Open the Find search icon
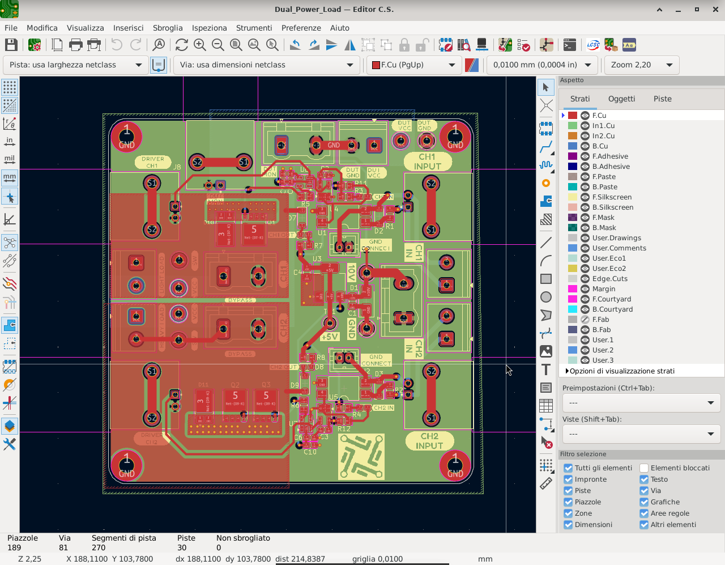The image size is (725, 565). 159,45
